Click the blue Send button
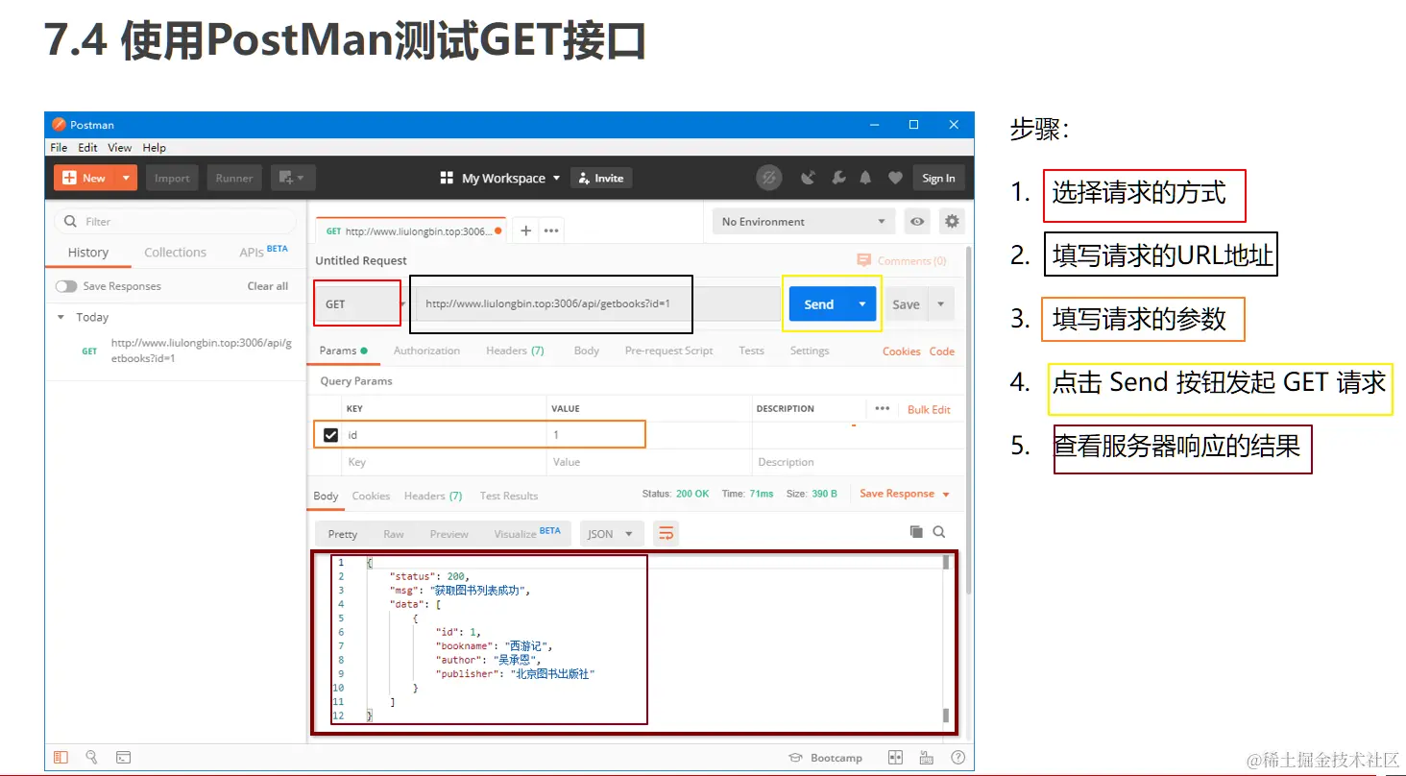The image size is (1406, 776). [x=819, y=304]
